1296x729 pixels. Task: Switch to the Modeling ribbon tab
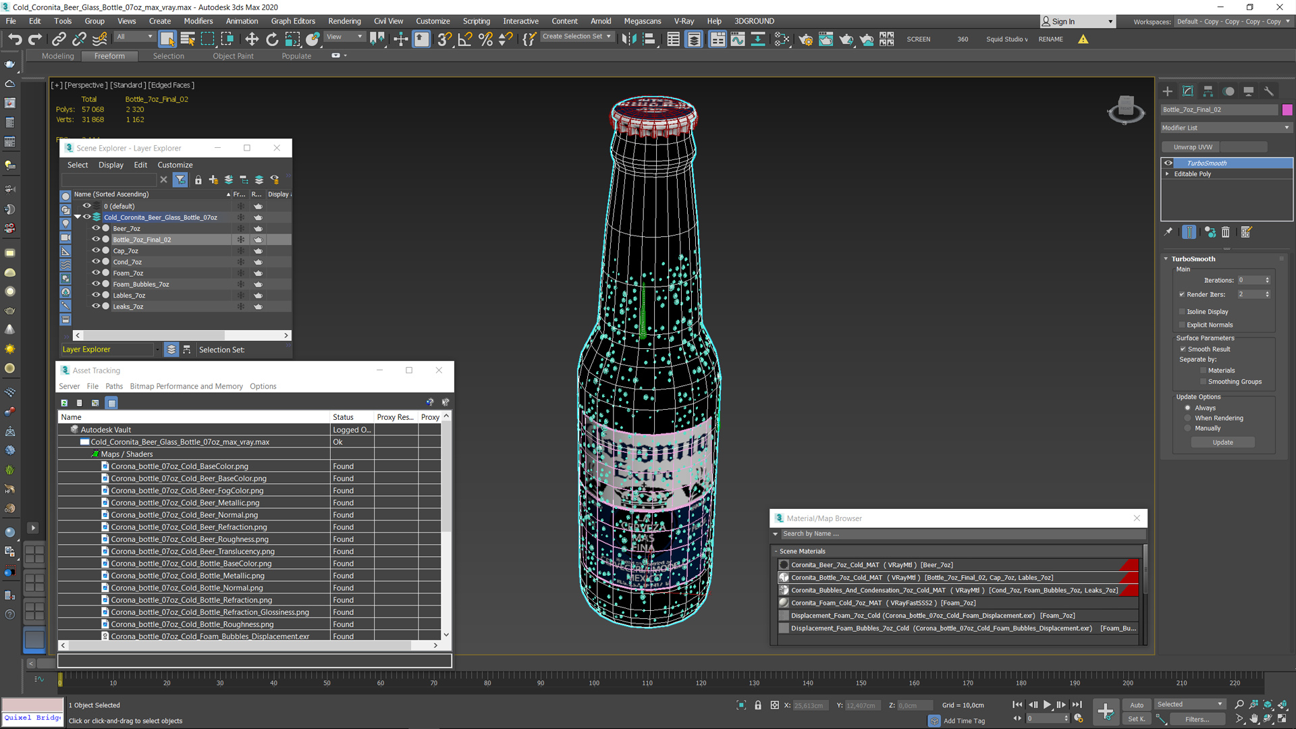(x=58, y=56)
